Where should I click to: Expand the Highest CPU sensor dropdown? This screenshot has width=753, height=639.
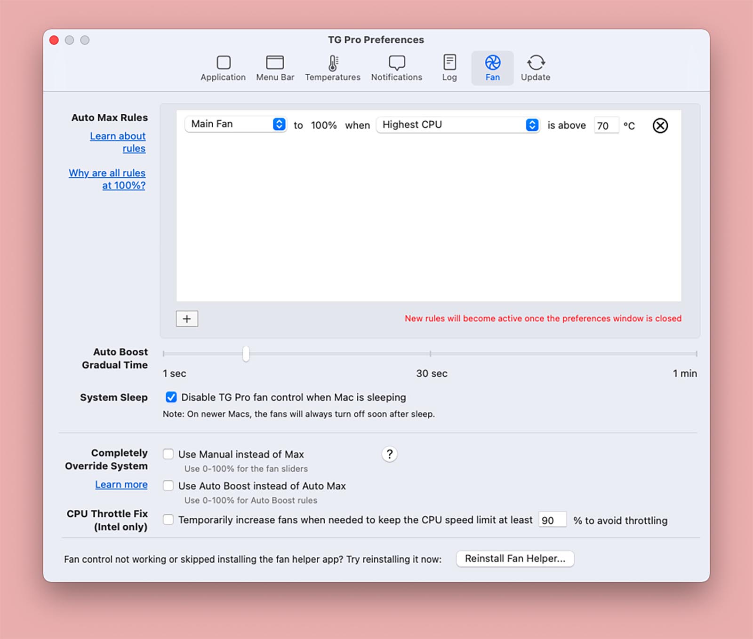457,125
